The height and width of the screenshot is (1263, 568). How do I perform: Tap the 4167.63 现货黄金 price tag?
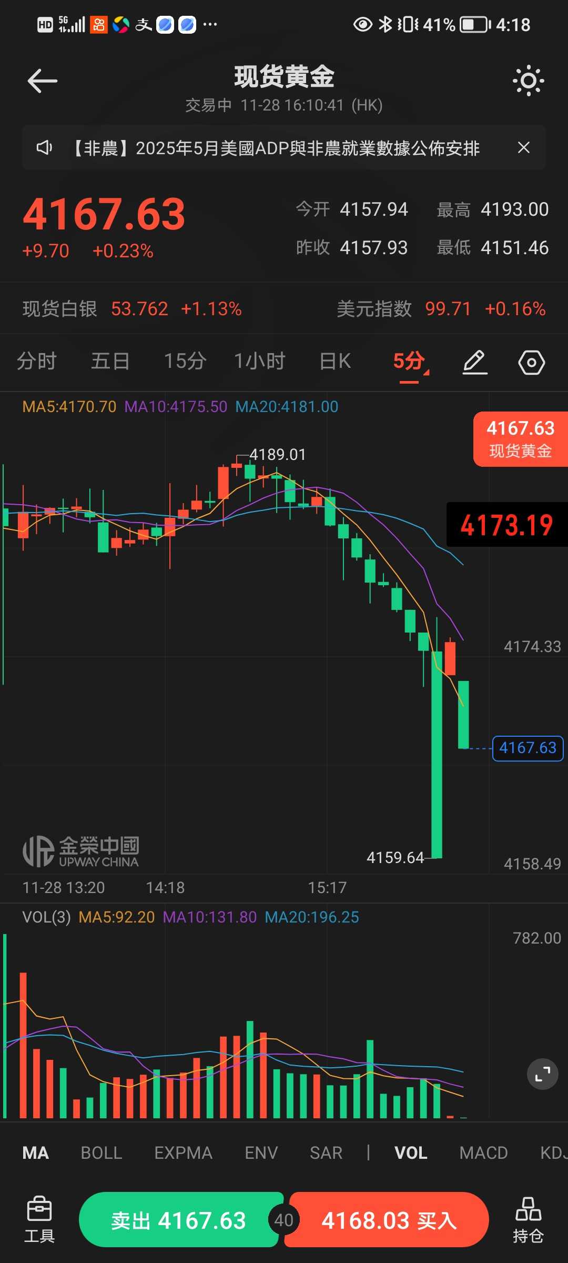[520, 439]
